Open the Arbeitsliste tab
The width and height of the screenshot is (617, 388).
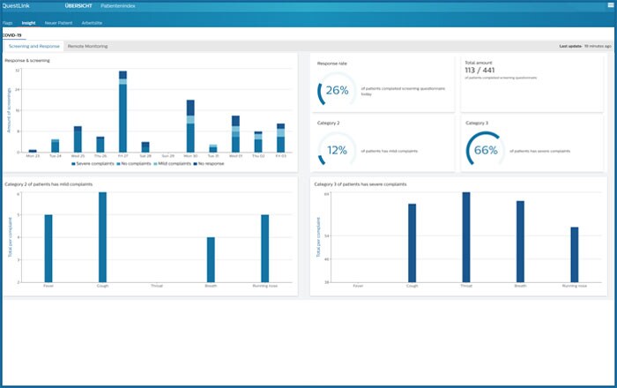[x=92, y=23]
